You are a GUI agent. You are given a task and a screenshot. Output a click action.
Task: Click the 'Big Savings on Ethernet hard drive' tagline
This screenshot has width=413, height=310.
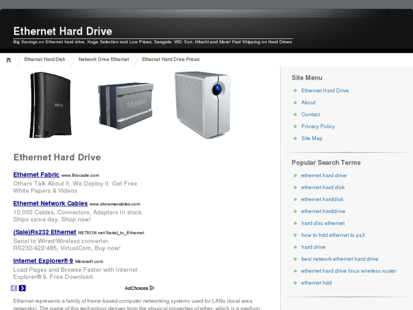point(153,42)
